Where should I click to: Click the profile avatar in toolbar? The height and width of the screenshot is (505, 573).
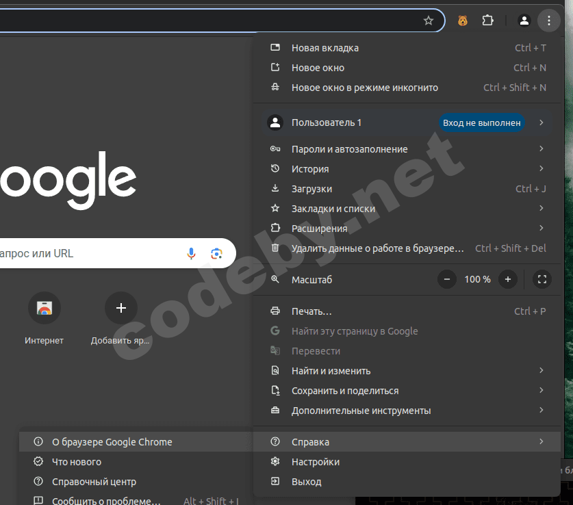click(524, 21)
